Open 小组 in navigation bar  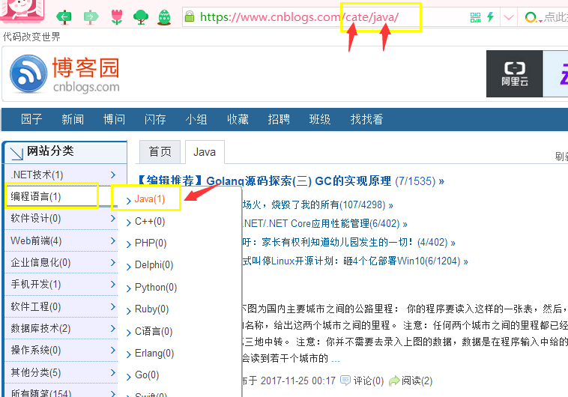[x=196, y=119]
